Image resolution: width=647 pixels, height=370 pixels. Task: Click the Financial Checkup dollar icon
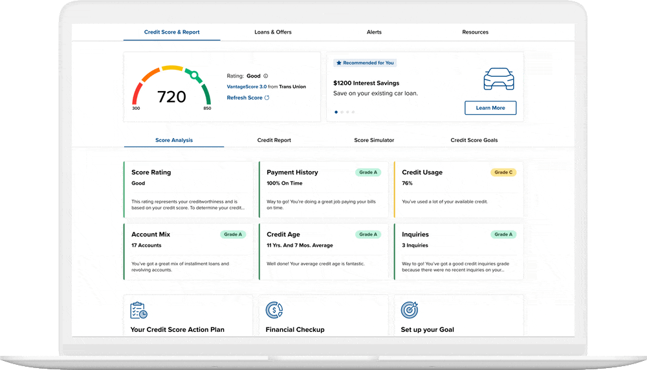[274, 310]
